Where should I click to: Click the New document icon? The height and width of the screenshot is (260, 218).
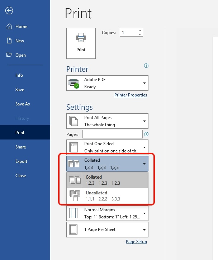(9, 41)
